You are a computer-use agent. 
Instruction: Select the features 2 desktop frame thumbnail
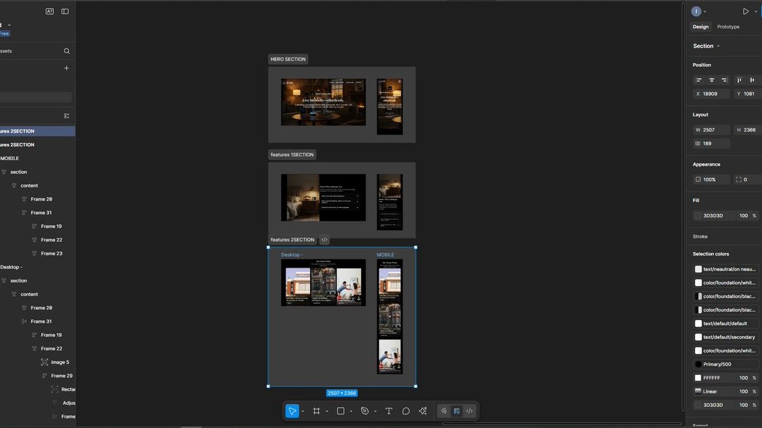323,283
